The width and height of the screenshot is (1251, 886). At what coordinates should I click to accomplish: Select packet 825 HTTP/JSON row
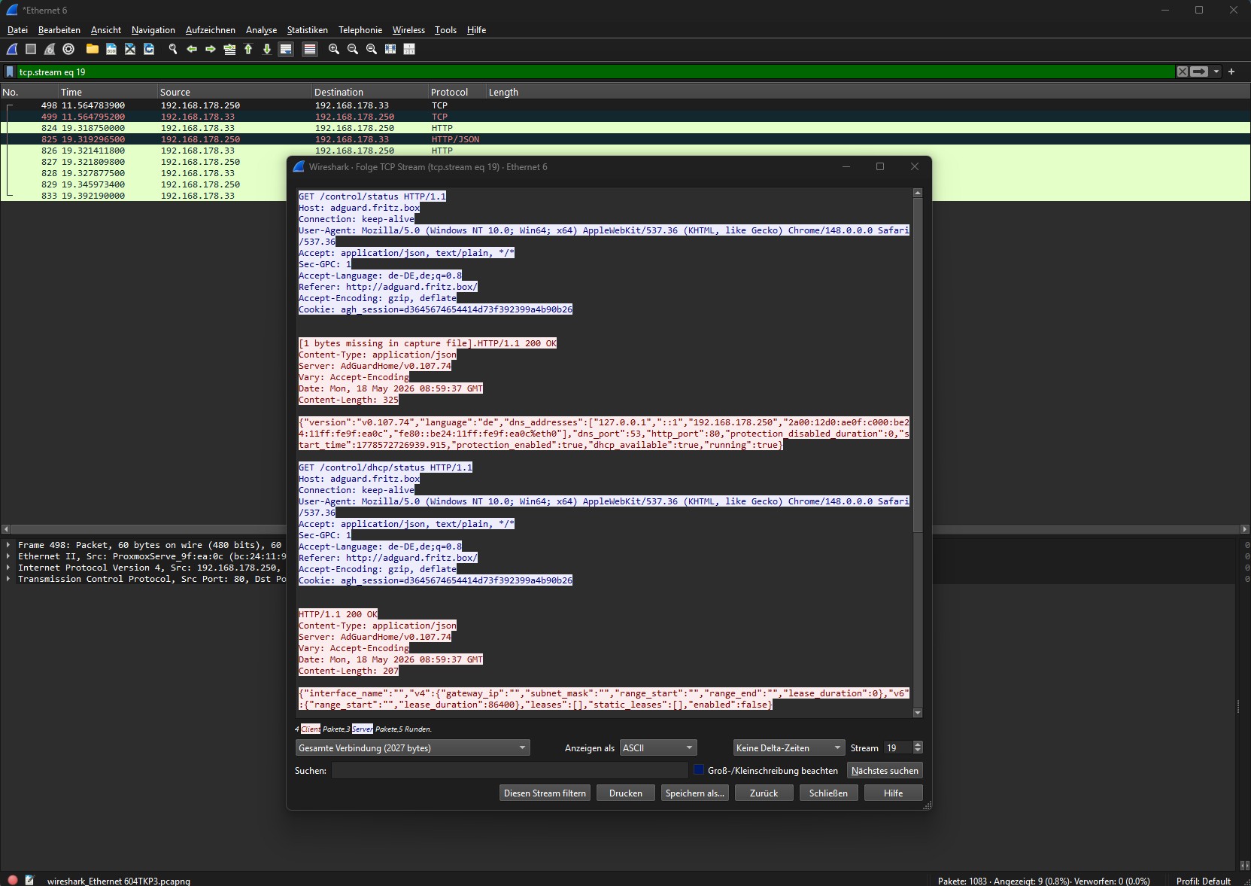(624, 139)
